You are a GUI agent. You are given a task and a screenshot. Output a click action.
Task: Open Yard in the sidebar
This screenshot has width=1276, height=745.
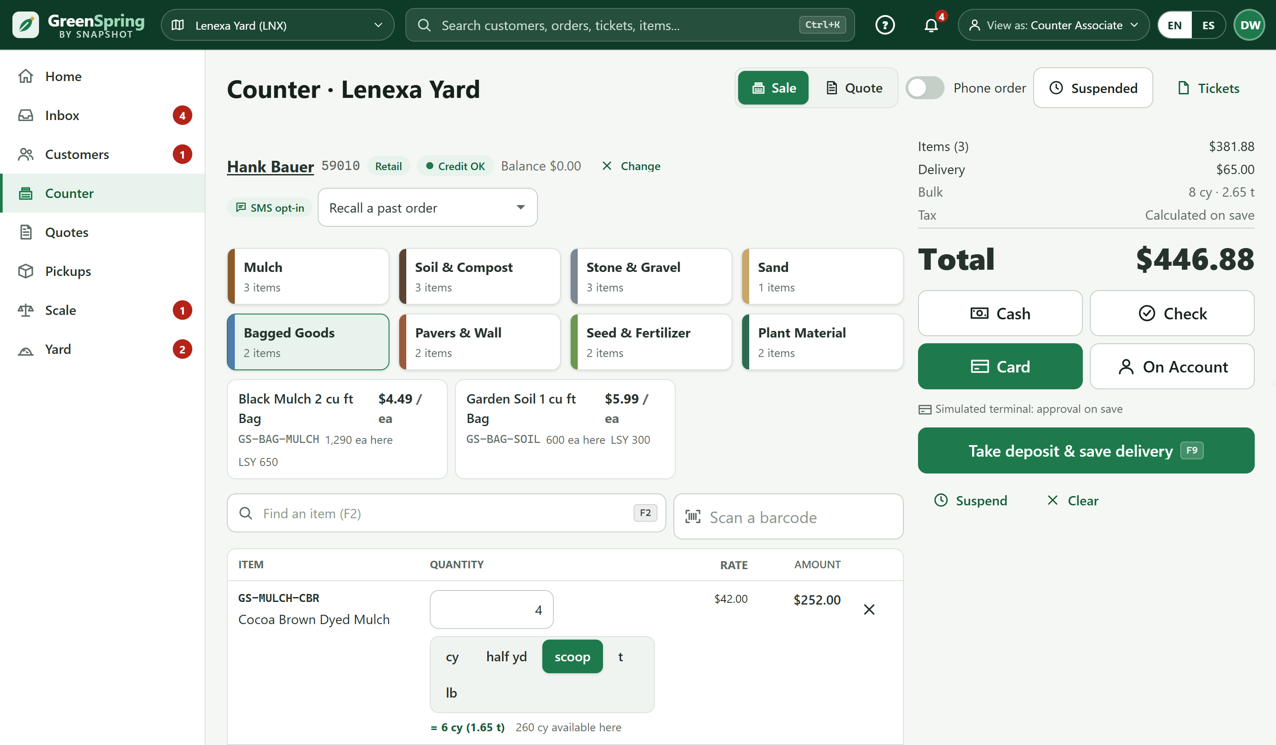click(102, 349)
